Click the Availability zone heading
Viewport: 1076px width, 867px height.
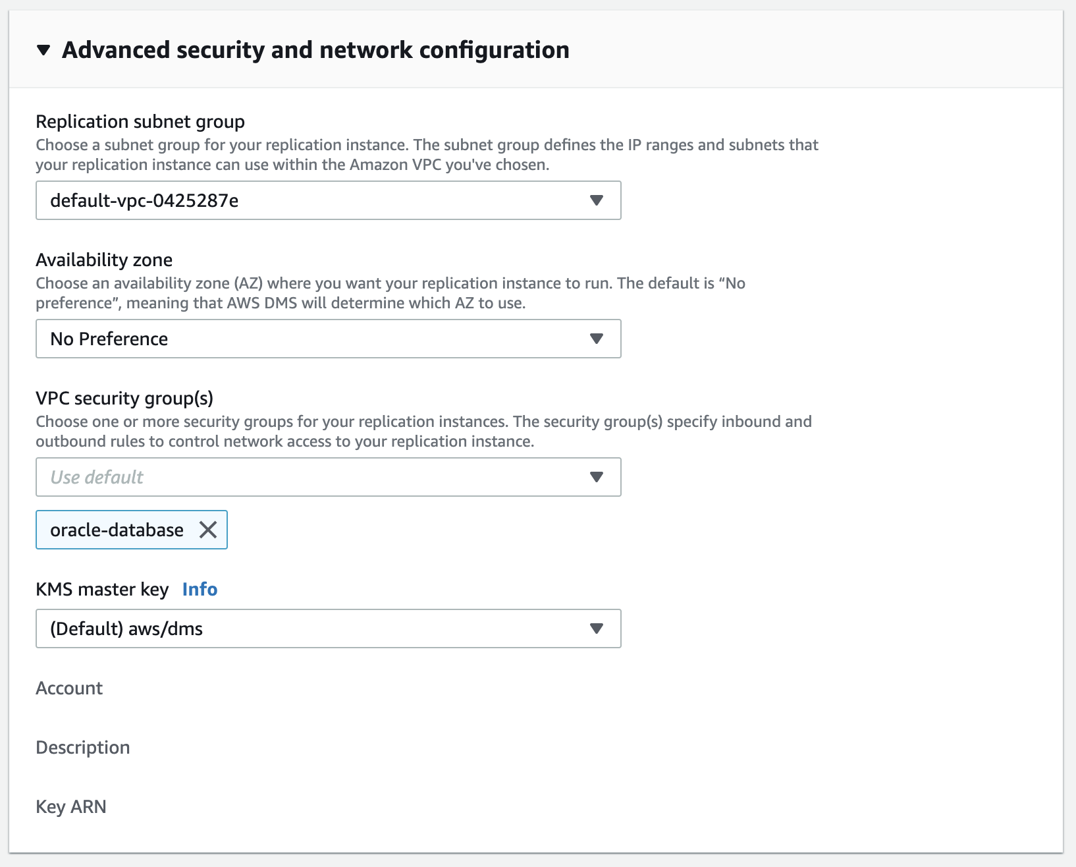(103, 260)
